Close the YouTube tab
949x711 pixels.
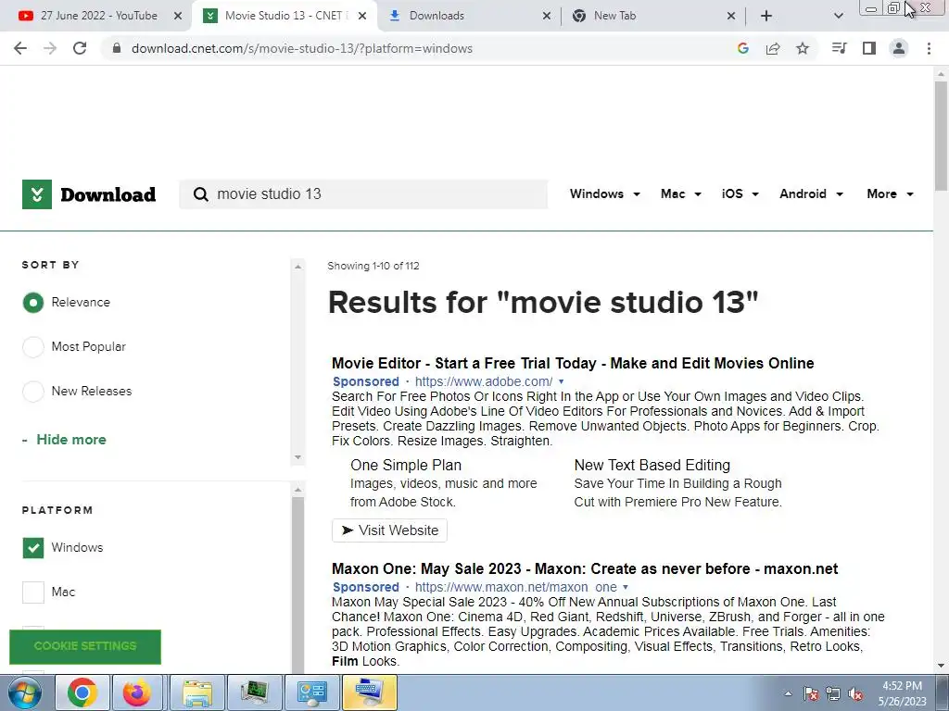click(x=178, y=16)
